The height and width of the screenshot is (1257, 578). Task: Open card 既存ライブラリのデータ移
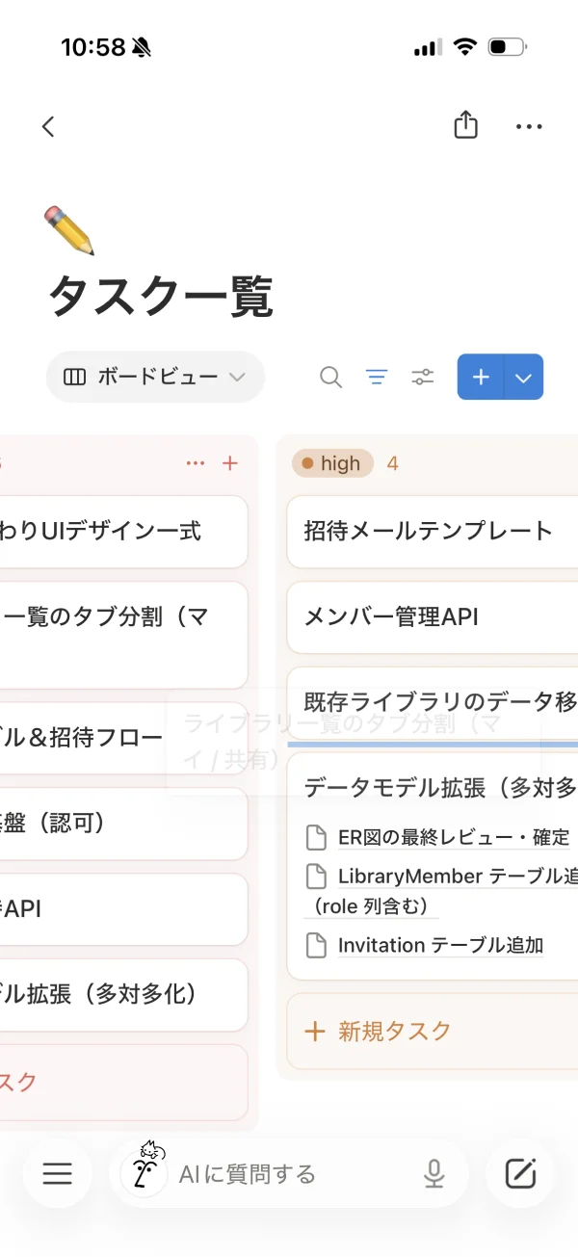(x=433, y=702)
